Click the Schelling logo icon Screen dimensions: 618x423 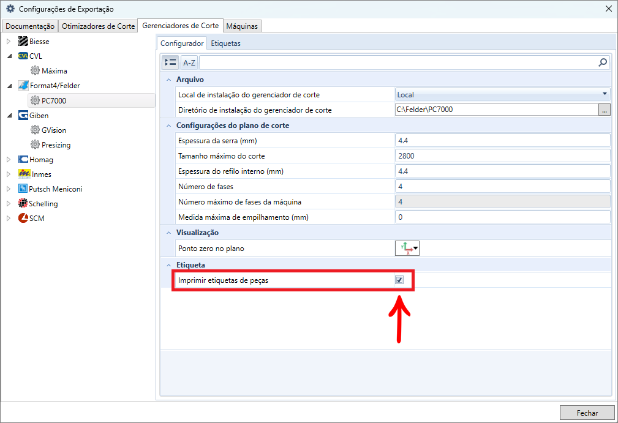click(23, 203)
